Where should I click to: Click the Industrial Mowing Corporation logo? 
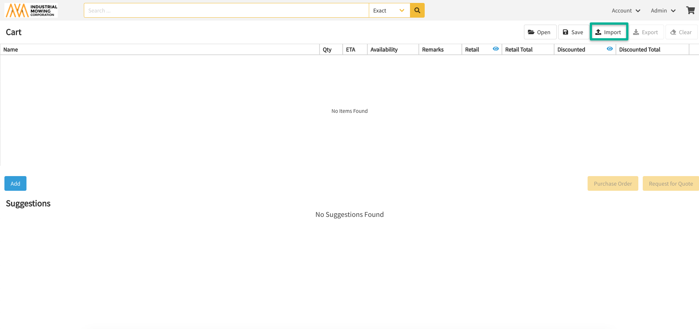(x=31, y=11)
